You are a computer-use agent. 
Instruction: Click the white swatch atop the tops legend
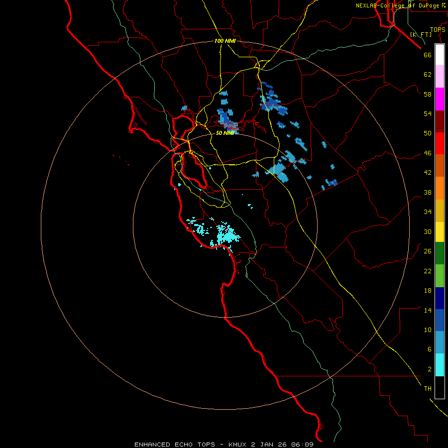coord(440,55)
